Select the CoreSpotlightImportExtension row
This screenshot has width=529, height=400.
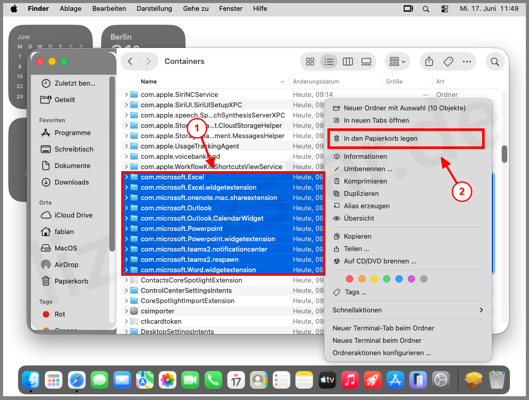[222, 301]
